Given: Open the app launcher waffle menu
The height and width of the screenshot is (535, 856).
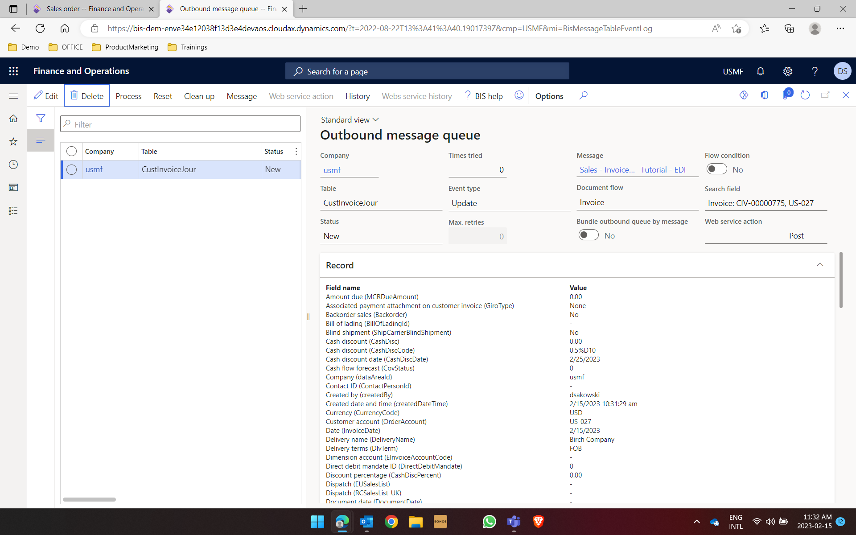Looking at the screenshot, I should coord(13,71).
